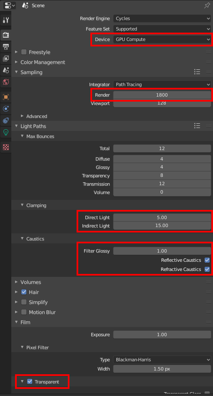Collapse Clamping subpanel
The image size is (213, 396).
point(22,205)
